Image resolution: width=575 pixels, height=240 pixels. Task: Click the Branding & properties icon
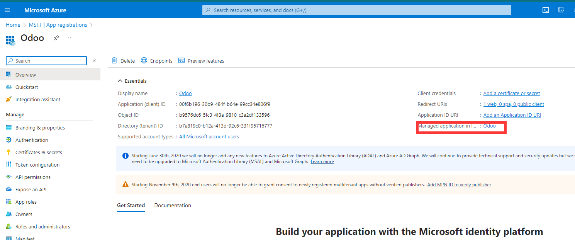8,128
